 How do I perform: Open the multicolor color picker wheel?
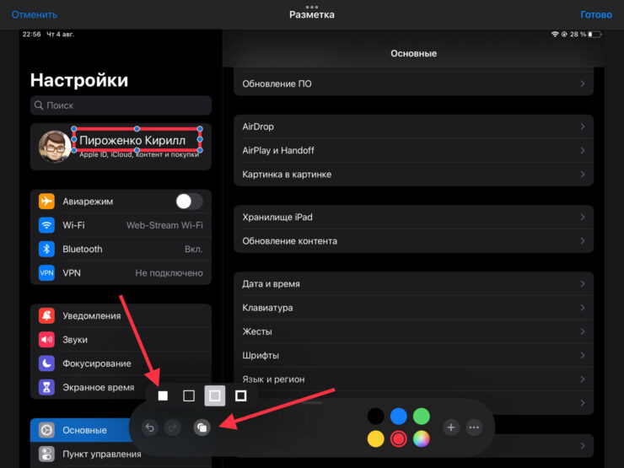pyautogui.click(x=422, y=438)
